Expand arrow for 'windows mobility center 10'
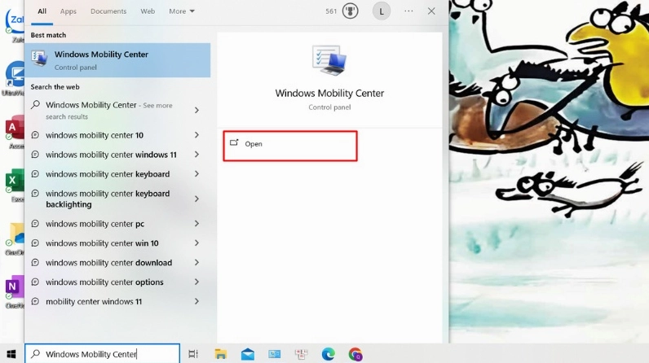Viewport: 649px width, 363px height. point(196,135)
